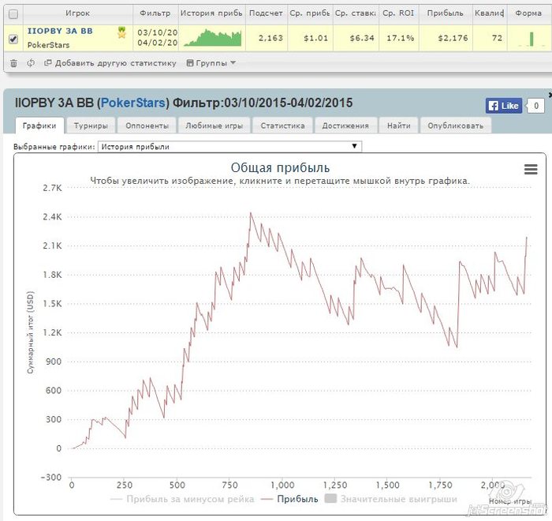Open the Найти tab
Viewport: 552px width, 521px height.
click(x=399, y=126)
